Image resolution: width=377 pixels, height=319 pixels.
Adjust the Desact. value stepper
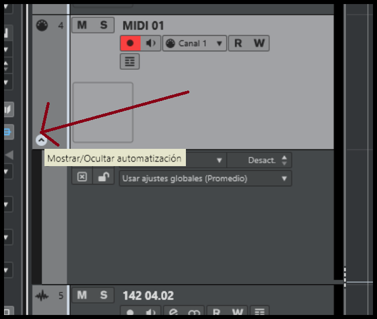(284, 160)
